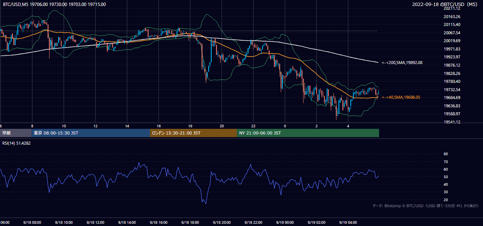The width and height of the screenshot is (483, 226).
Task: Click hour label 22 under the price chart
Action: pos(253,126)
